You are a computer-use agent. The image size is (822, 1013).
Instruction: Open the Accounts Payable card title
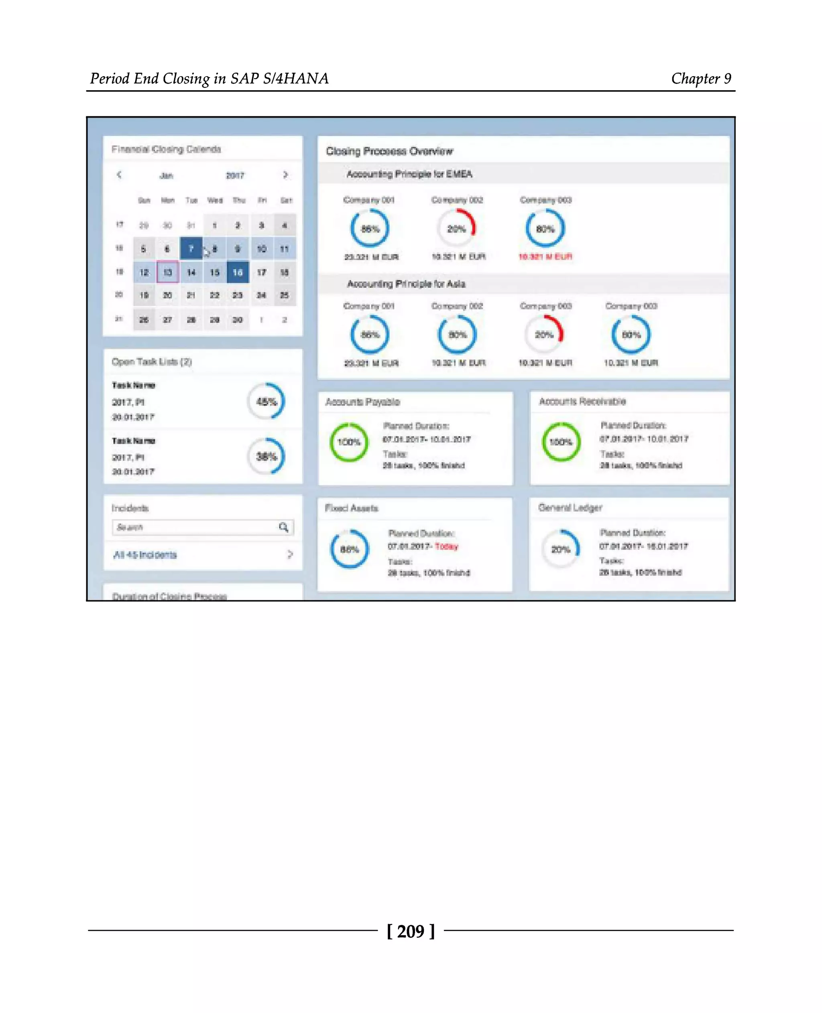coord(362,402)
